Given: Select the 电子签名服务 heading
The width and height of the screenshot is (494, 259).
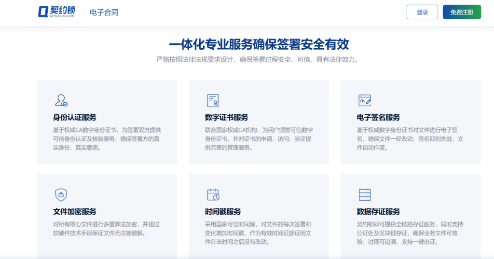Looking at the screenshot, I should point(378,117).
